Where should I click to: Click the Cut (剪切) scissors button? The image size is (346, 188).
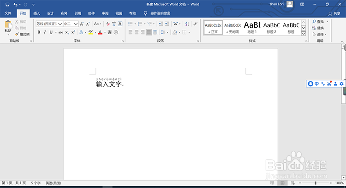[20, 22]
